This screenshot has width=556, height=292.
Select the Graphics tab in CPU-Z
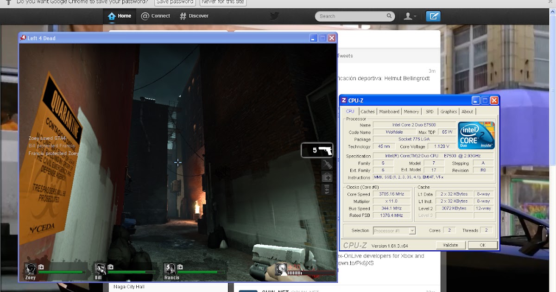pyautogui.click(x=449, y=112)
